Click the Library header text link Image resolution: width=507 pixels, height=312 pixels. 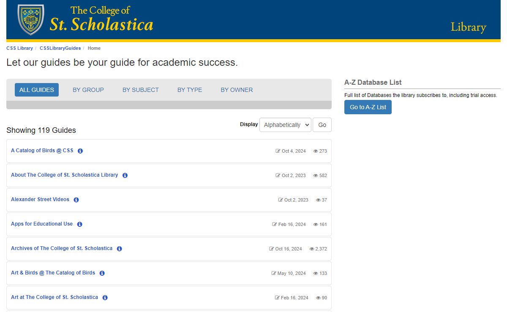click(468, 27)
